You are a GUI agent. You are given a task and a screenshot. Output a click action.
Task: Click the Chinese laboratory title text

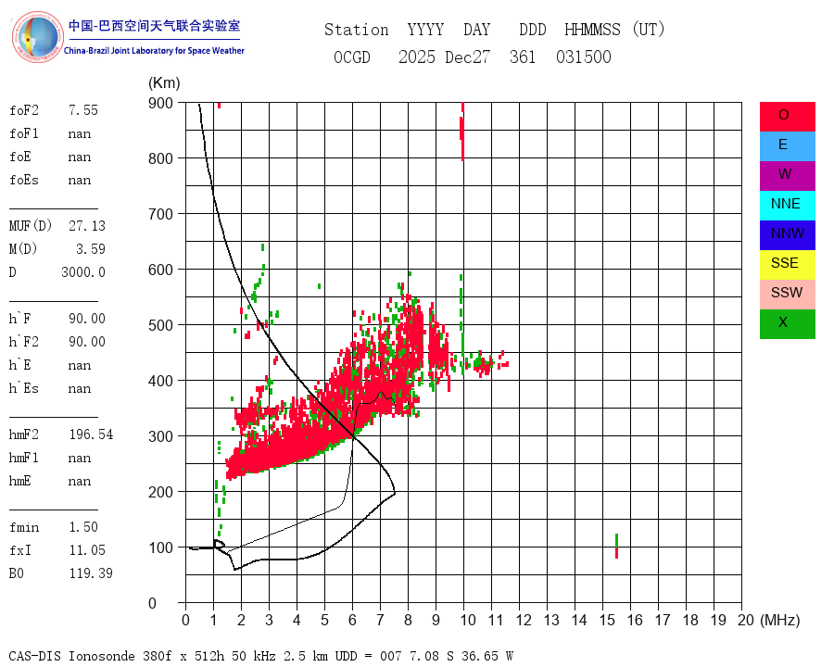click(x=154, y=26)
